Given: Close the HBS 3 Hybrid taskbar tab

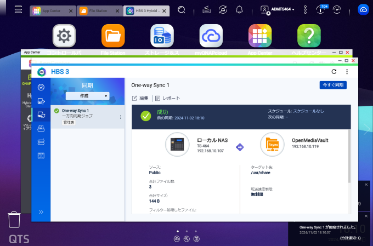Looking at the screenshot, I should click(164, 11).
